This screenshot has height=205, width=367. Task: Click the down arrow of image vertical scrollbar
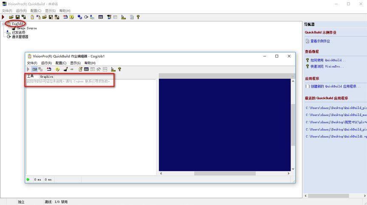tap(293, 169)
